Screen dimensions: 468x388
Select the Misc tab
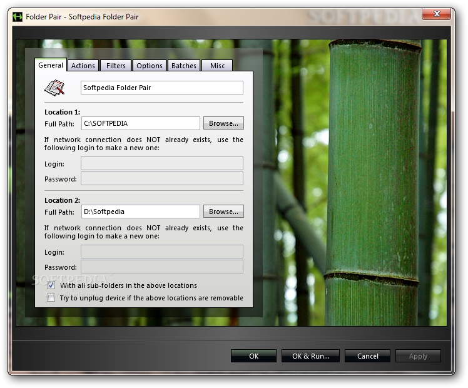coord(217,66)
